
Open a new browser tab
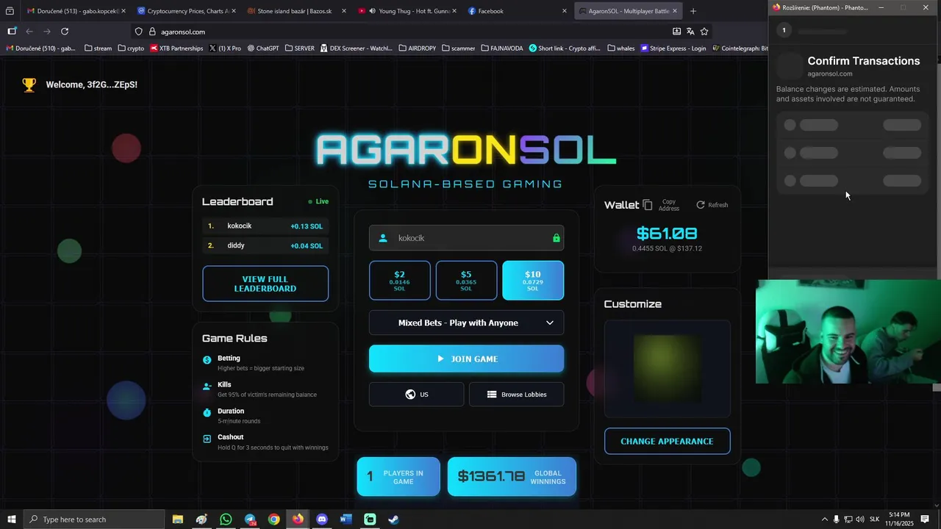(x=693, y=11)
